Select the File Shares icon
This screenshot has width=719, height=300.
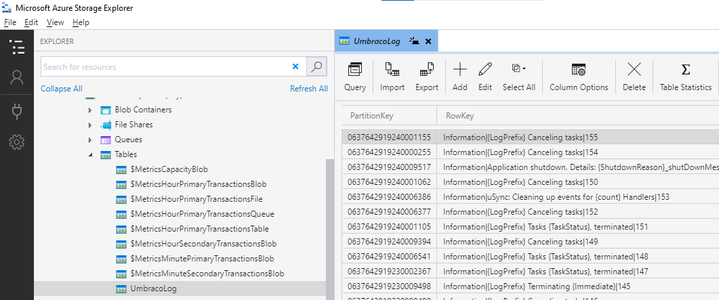click(x=106, y=125)
